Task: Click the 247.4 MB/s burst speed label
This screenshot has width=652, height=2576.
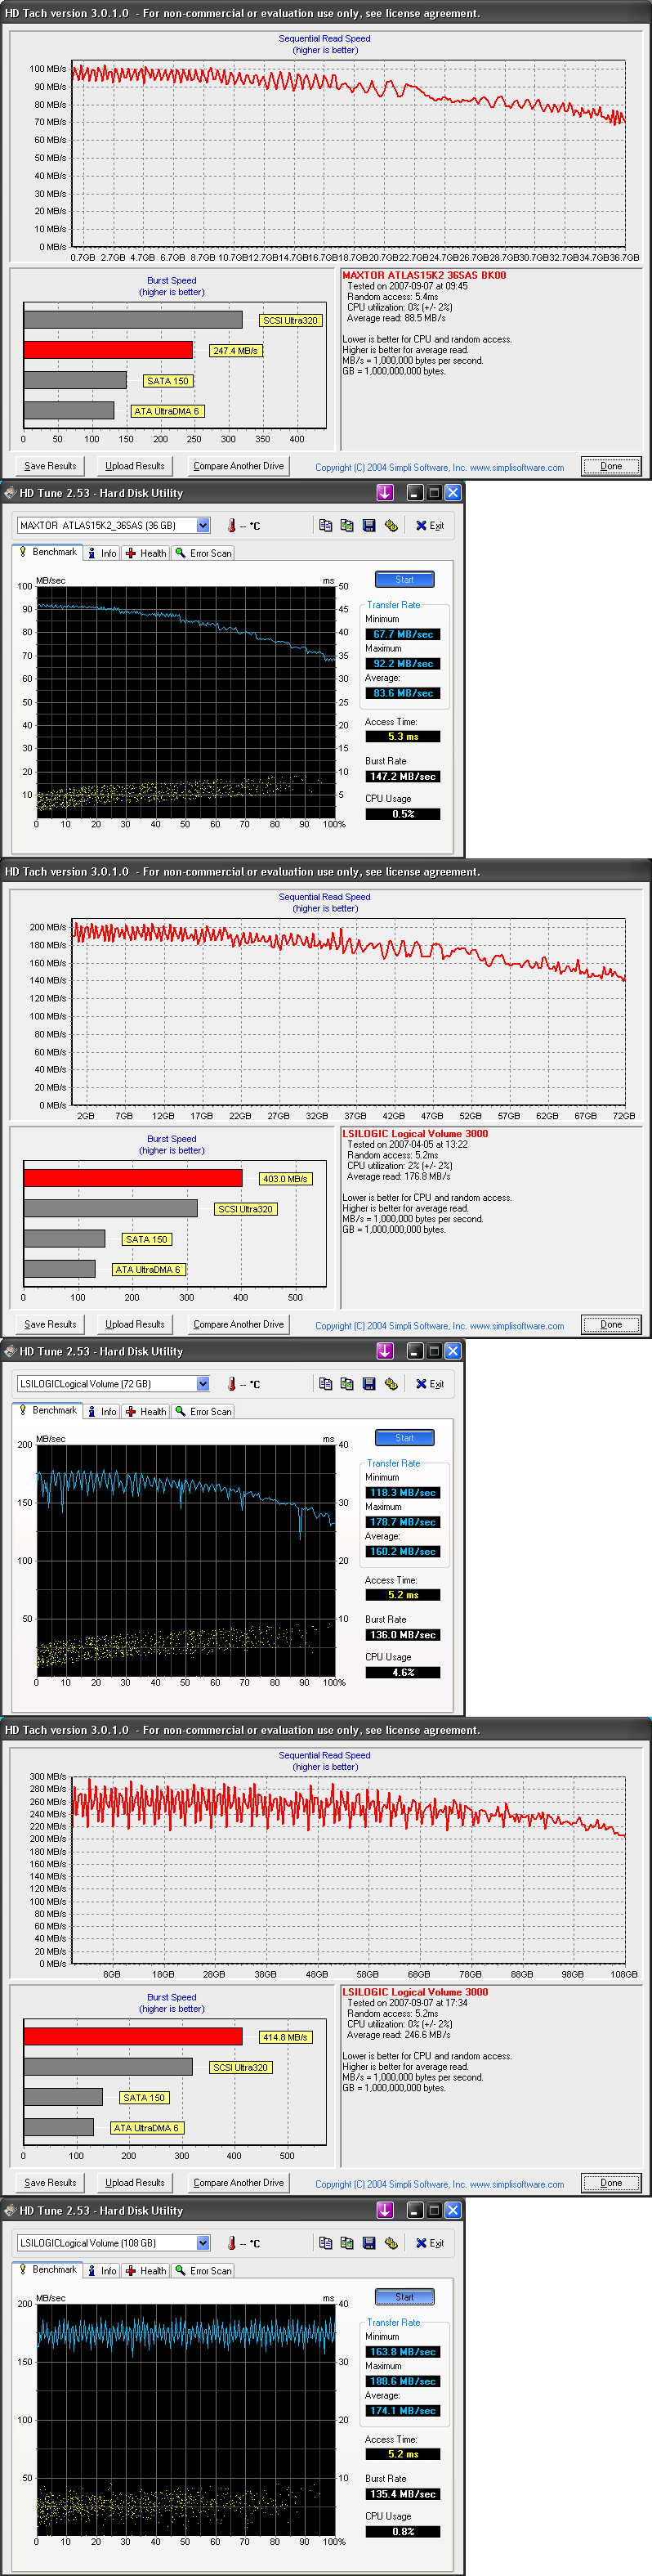Action: click(235, 351)
